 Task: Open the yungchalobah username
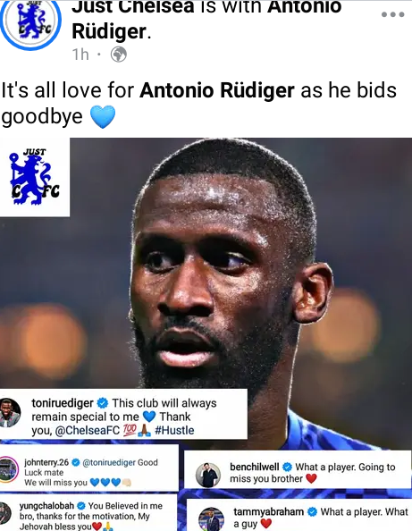coord(46,506)
